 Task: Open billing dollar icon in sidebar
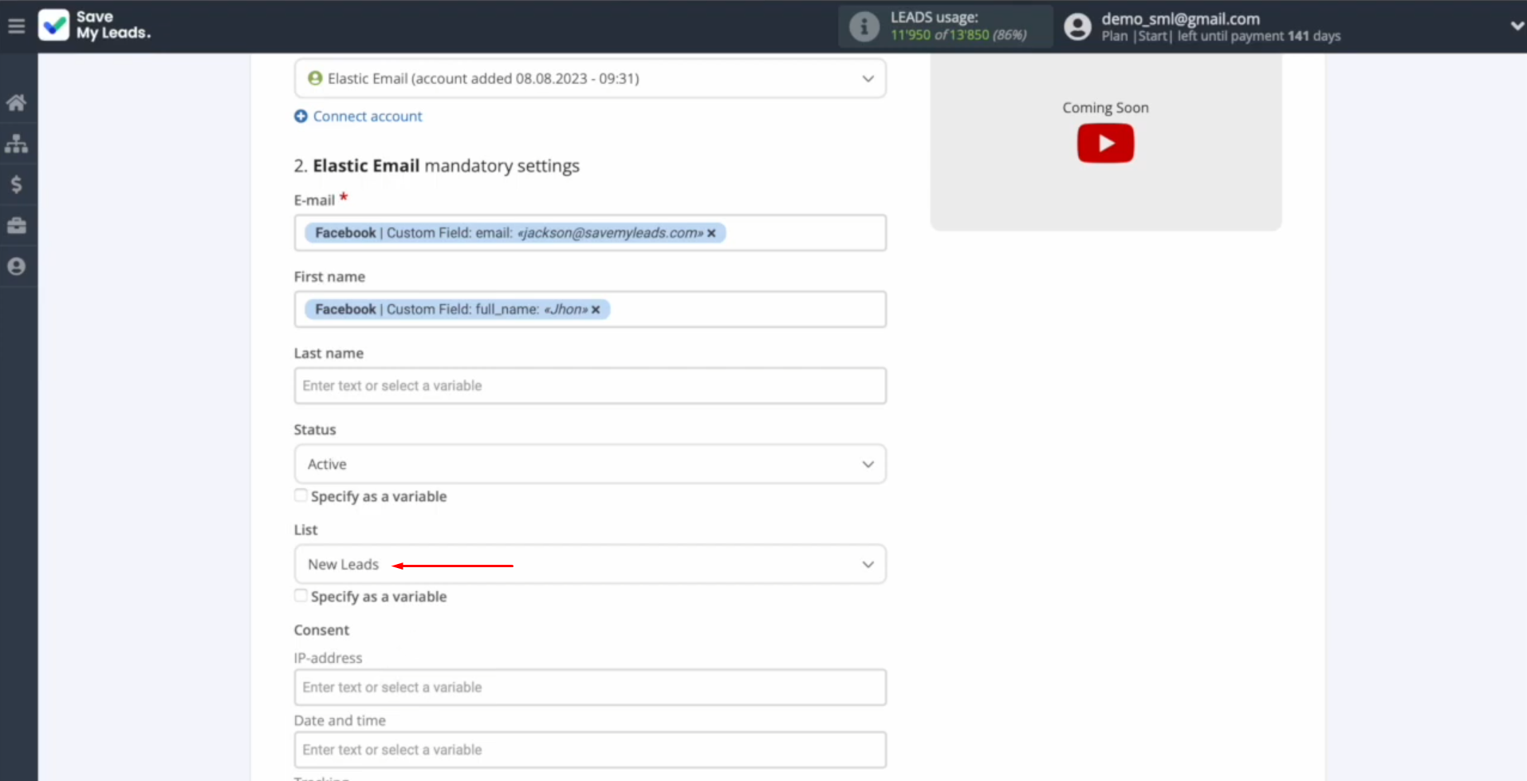click(x=16, y=184)
